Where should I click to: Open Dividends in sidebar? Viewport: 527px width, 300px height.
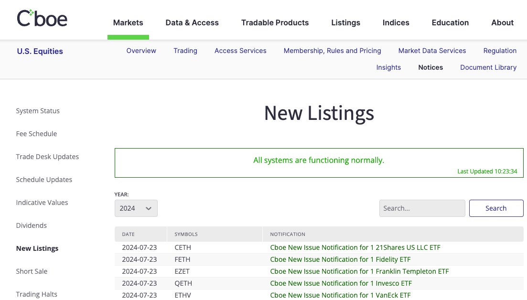(x=31, y=225)
